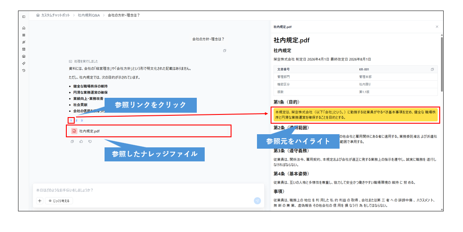463x232 pixels.
Task: Click the large 社内規定.pdf document heading
Action: [291, 40]
